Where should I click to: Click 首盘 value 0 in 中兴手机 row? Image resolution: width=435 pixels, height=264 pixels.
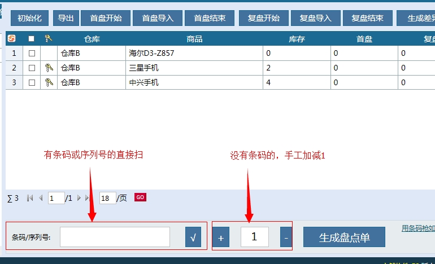click(364, 82)
